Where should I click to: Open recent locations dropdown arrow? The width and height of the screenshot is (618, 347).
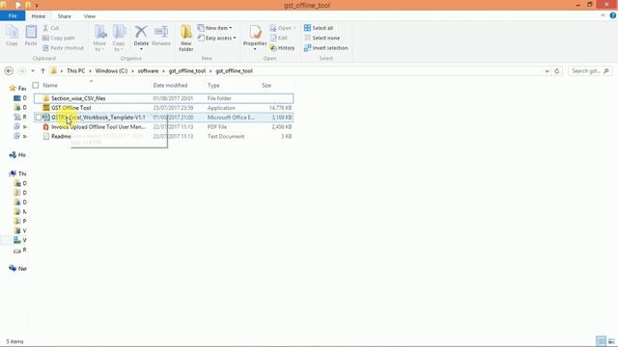tap(33, 71)
